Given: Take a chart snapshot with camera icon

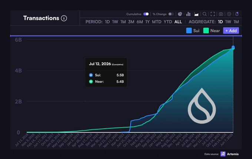Looking at the screenshot, I should tap(221, 14).
